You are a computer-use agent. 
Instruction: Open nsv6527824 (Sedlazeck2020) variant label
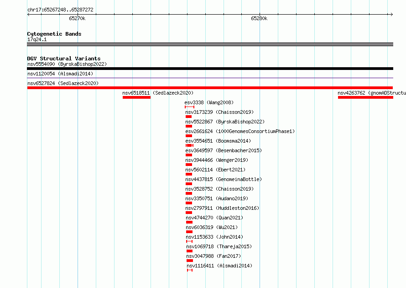63,83
